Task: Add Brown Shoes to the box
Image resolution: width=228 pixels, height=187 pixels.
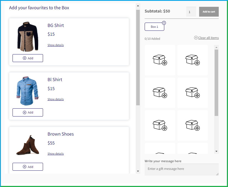Action: [28, 167]
